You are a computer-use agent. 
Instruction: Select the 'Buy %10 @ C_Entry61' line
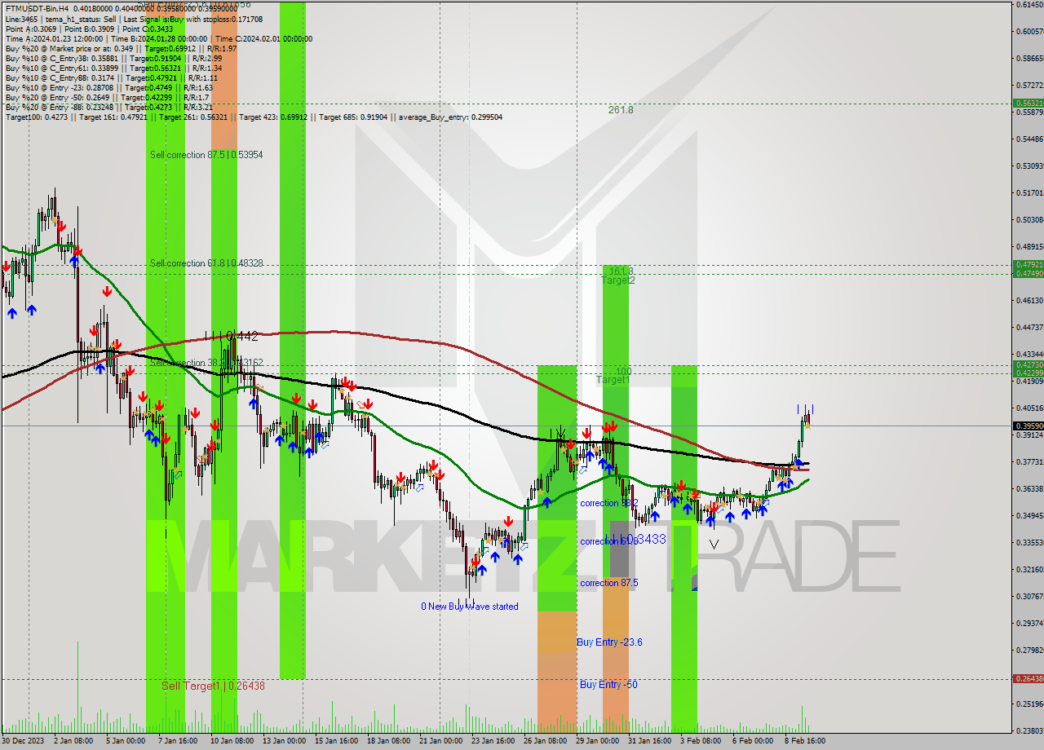(113, 68)
